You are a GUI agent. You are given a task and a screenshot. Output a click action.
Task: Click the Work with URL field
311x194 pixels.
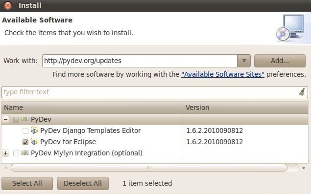pos(140,61)
